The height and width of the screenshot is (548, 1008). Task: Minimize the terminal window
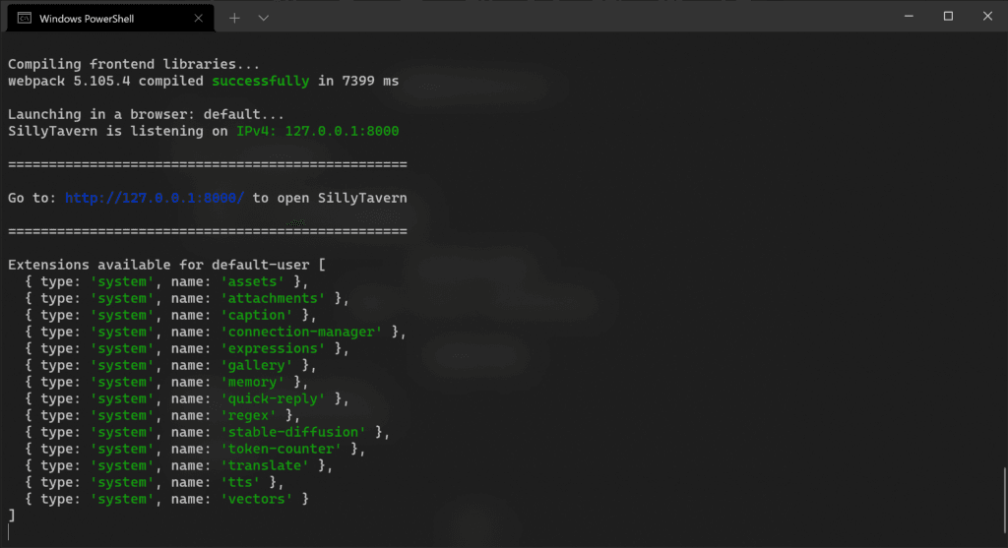[909, 16]
